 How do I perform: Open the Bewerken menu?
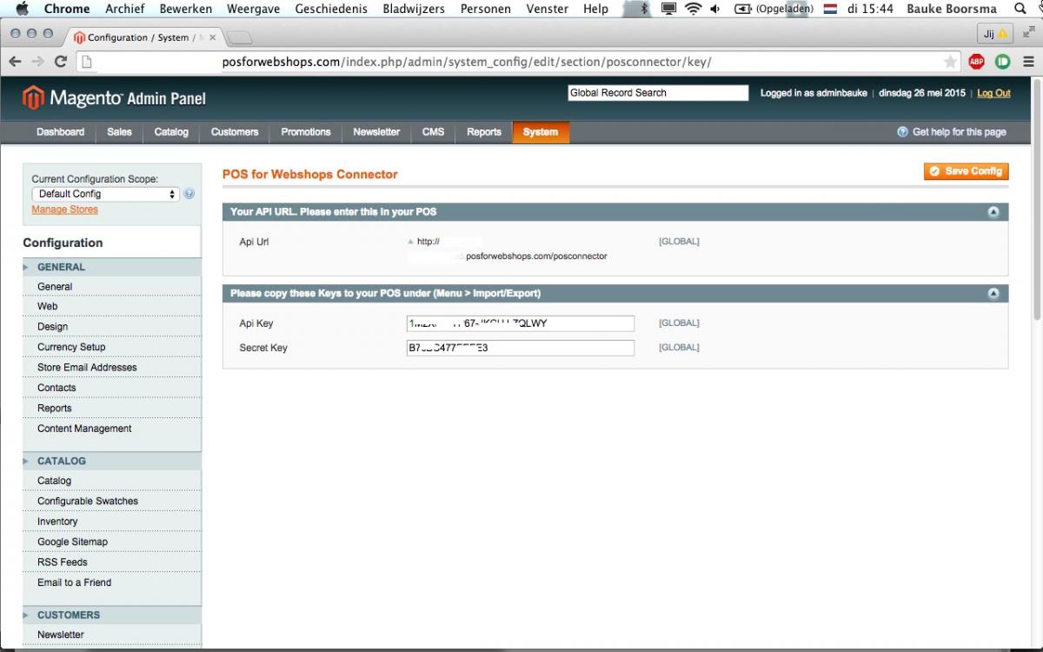[186, 9]
